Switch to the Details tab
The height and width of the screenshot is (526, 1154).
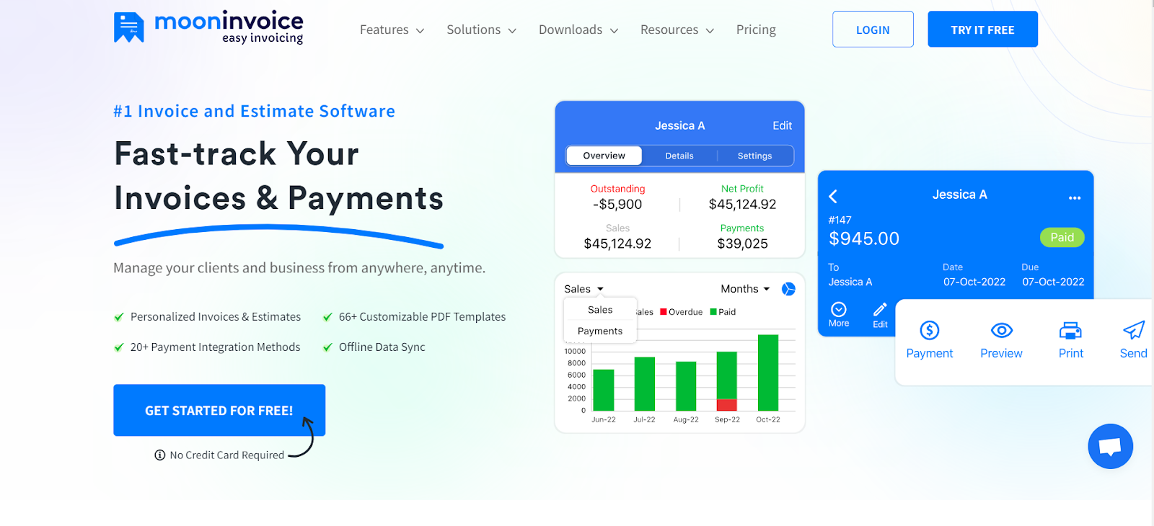point(679,156)
